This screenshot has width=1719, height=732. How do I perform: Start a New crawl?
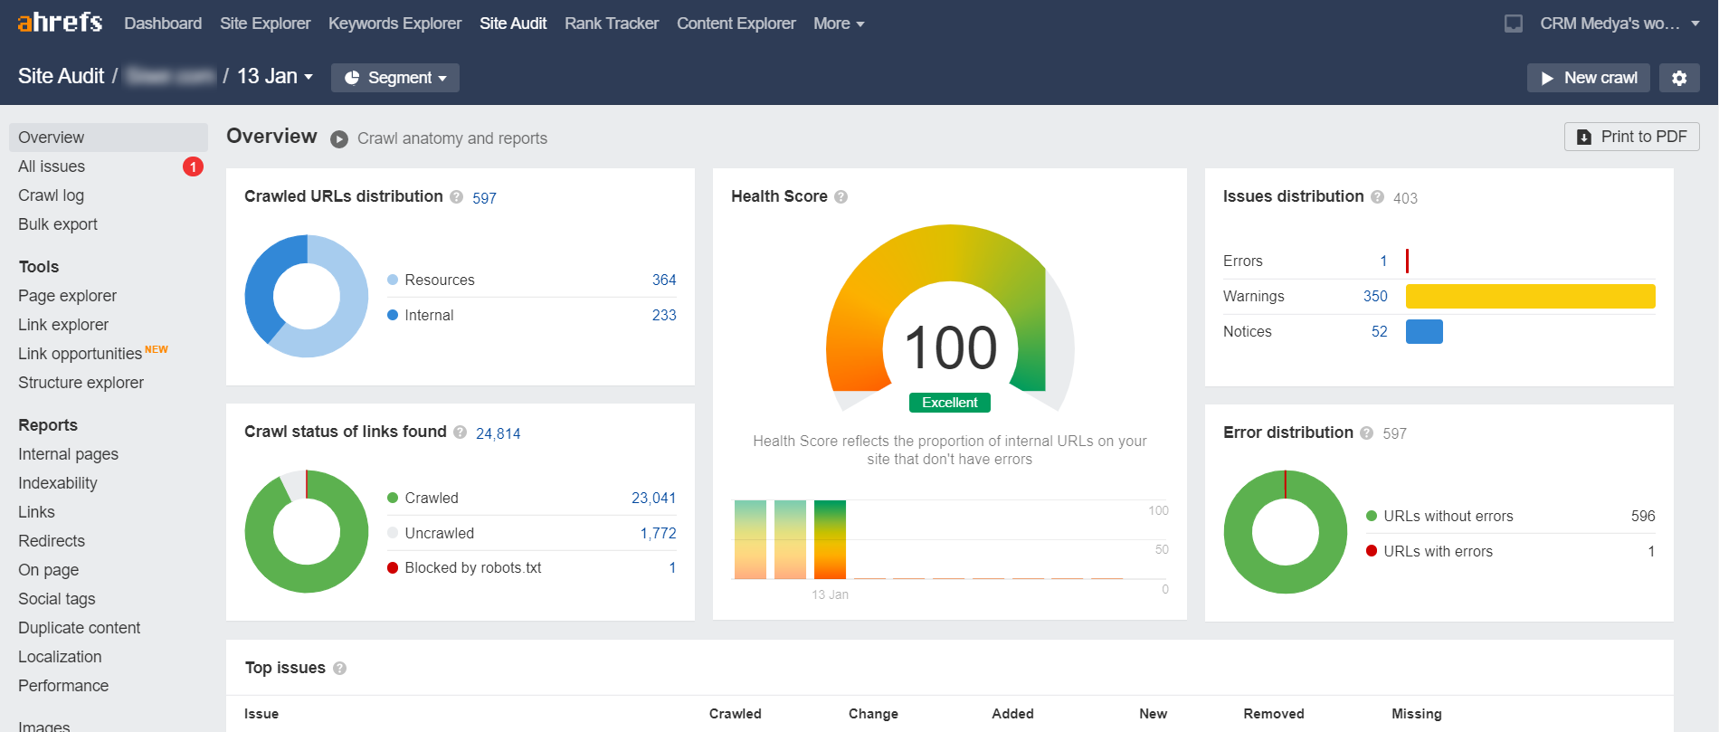click(1589, 78)
